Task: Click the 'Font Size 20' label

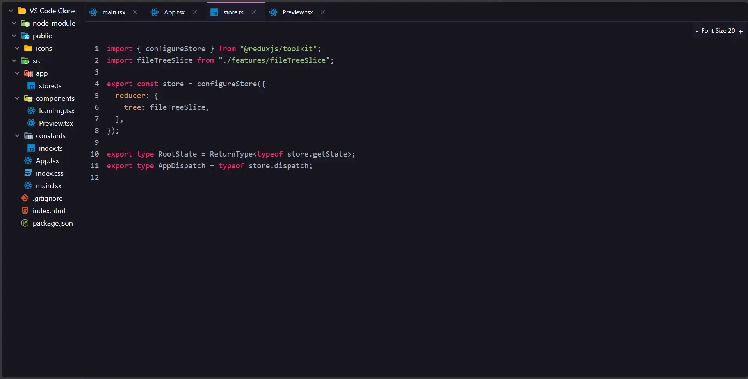Action: (718, 31)
